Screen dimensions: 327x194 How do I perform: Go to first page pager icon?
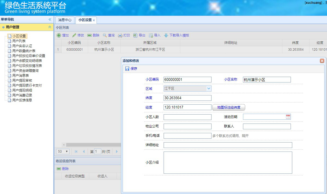(76, 152)
